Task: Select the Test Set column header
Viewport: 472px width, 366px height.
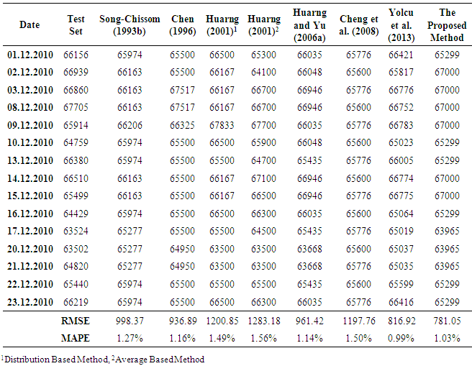Action: (75, 25)
